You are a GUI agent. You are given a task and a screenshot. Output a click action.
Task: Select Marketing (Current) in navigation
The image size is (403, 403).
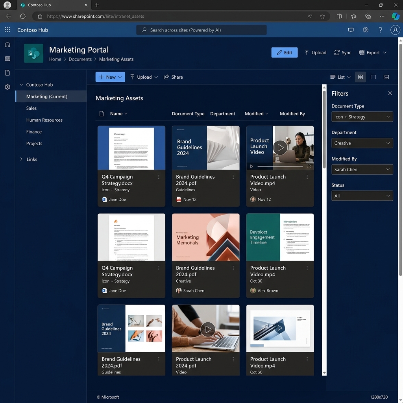(51, 96)
